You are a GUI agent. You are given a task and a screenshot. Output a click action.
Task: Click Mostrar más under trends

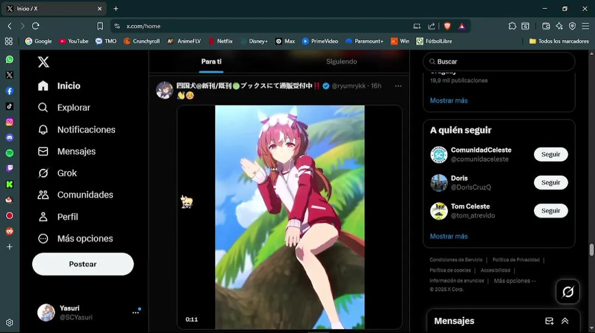[x=449, y=100]
